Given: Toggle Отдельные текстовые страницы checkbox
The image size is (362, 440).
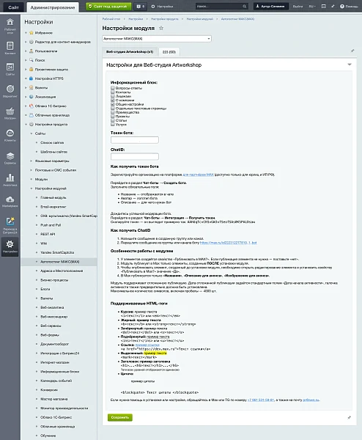Looking at the screenshot, I should pos(113,109).
